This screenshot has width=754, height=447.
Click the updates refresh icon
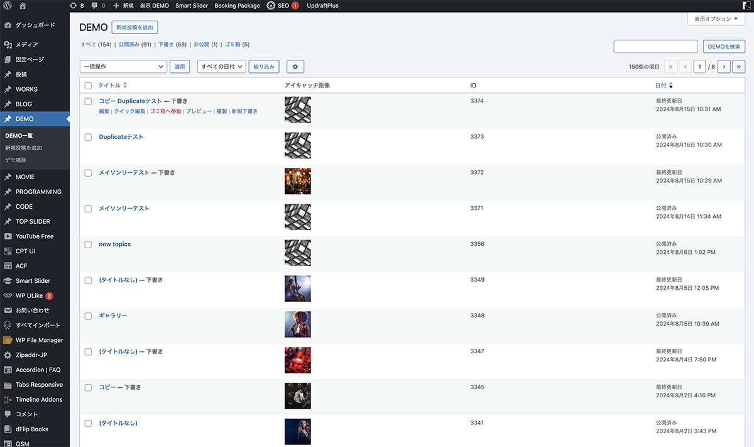click(x=74, y=6)
